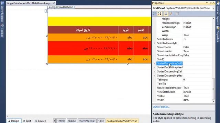
Task: Select UseAccessibleHeader property row
Action: point(184,88)
